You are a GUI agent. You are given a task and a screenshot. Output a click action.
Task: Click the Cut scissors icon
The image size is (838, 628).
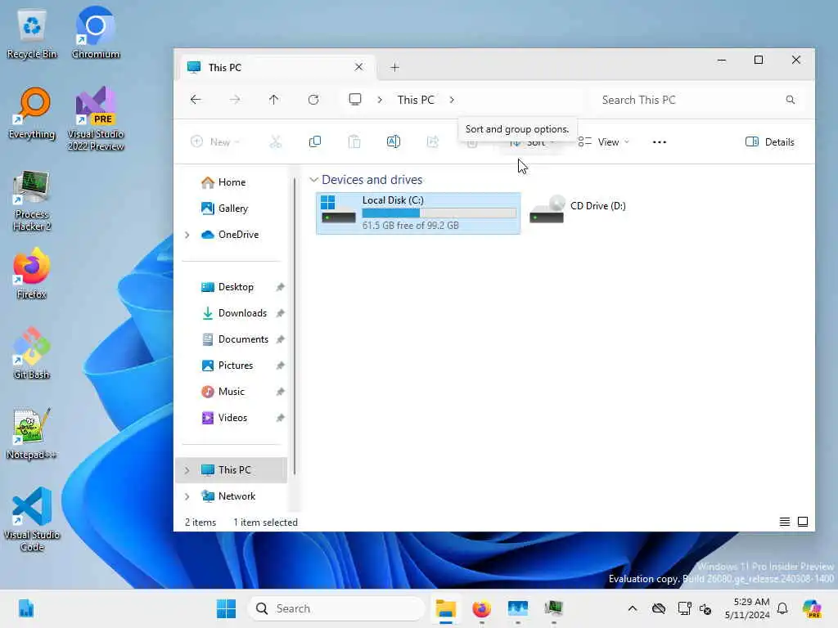[x=275, y=141]
